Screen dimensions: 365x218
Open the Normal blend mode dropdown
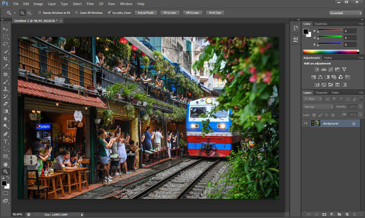tap(318, 107)
